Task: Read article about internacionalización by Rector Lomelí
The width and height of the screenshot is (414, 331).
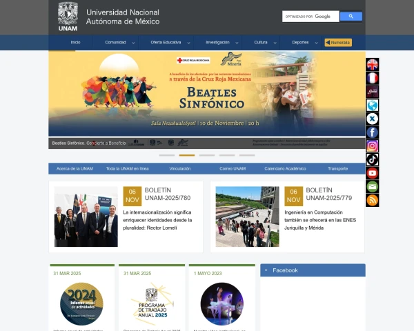Action: point(157,220)
